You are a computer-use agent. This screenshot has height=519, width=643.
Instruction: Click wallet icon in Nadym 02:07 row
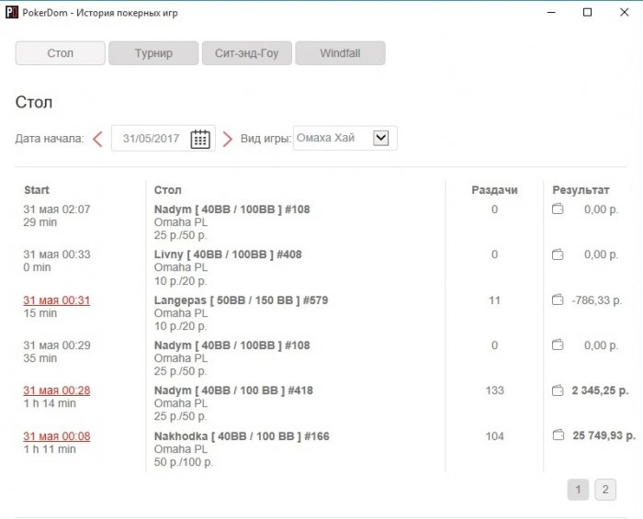(x=558, y=209)
